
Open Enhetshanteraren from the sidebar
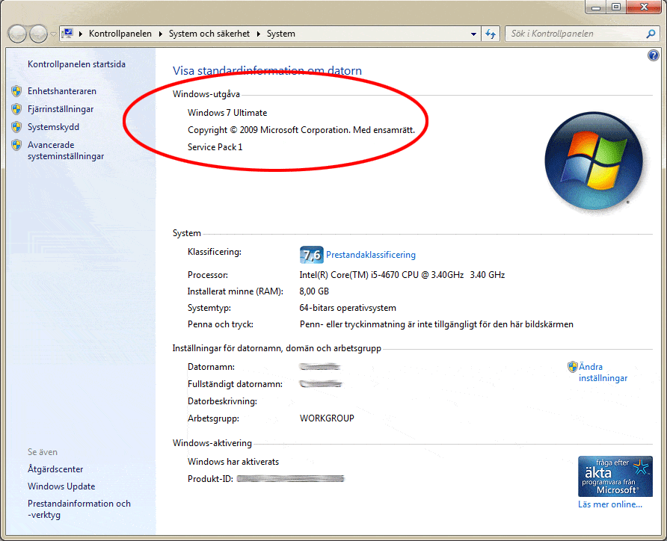[62, 91]
